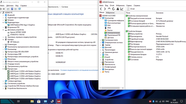This screenshot has width=186, height=104.
Task: Select ST500LT012-1DG142 disk device
Action: [16, 35]
